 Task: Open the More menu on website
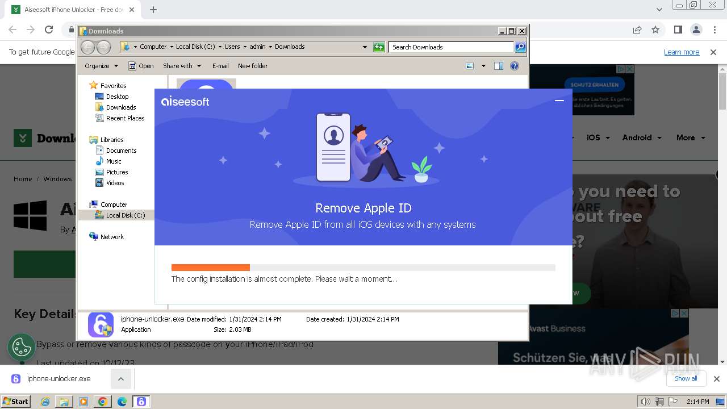(x=691, y=137)
